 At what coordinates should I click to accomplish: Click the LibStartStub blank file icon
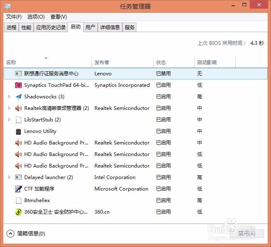(18, 120)
